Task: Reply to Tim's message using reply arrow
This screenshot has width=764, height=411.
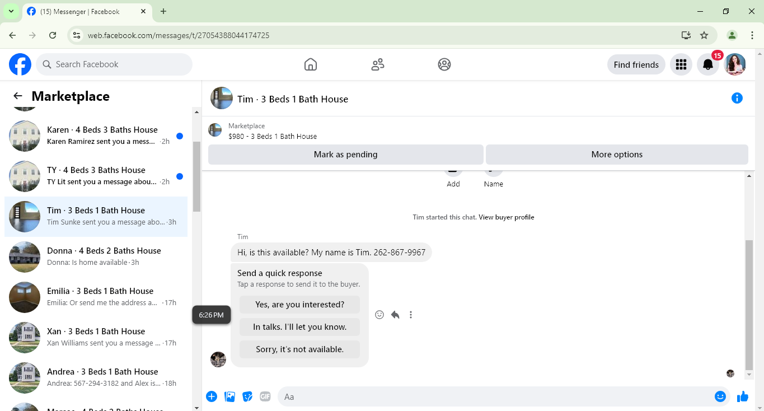Action: click(395, 315)
